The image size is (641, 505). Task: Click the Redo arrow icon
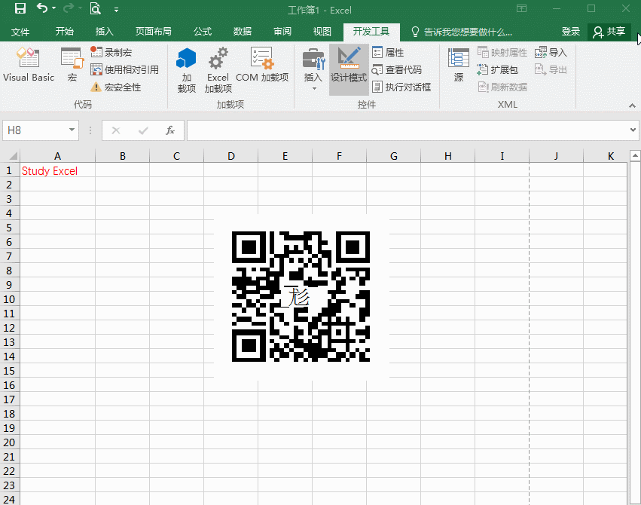tap(69, 8)
